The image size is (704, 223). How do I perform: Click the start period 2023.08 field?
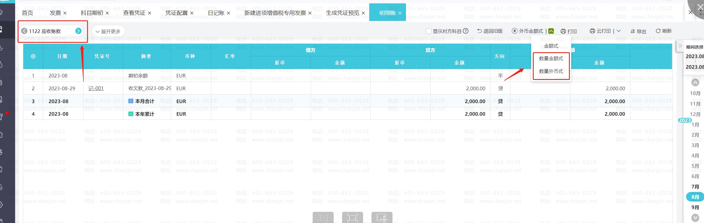[x=694, y=56]
